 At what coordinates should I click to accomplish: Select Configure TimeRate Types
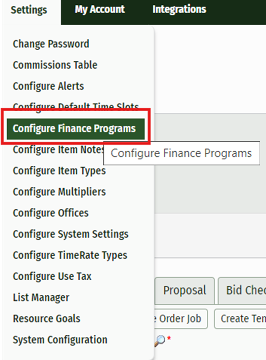[x=70, y=255]
